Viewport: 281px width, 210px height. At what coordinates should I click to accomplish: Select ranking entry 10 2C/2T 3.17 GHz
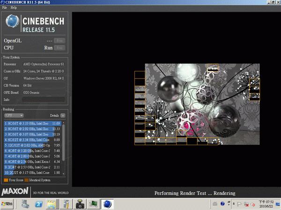(x=32, y=173)
